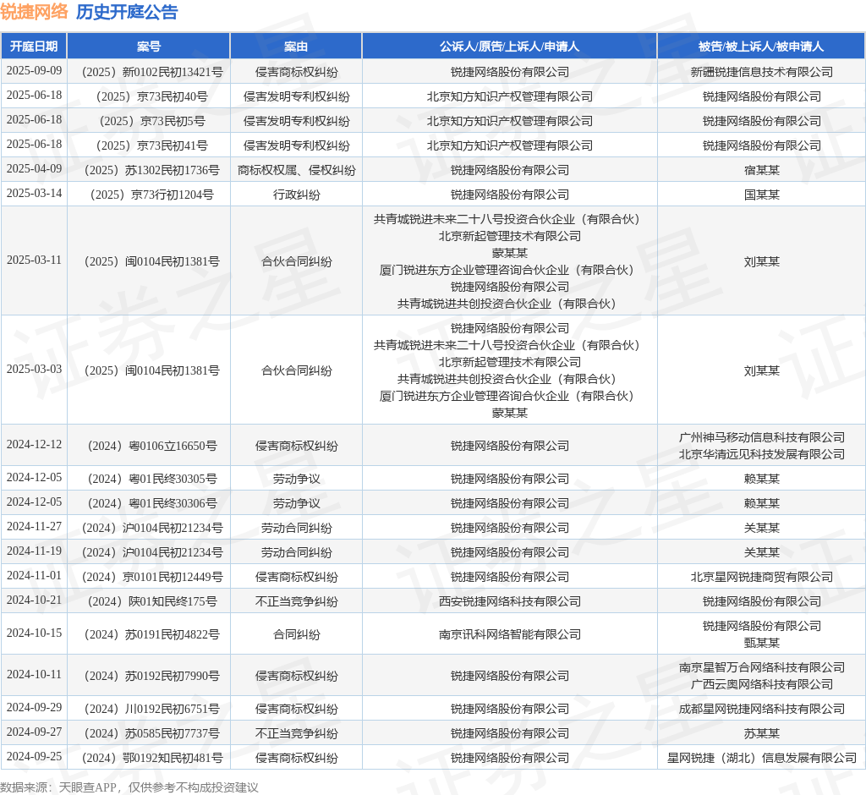
Task: Click defendant 成都星网锐捷网络科技有限公司
Action: click(x=762, y=709)
